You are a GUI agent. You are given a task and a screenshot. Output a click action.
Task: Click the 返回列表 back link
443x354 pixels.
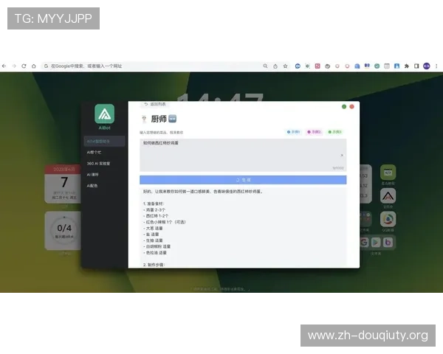coord(155,104)
